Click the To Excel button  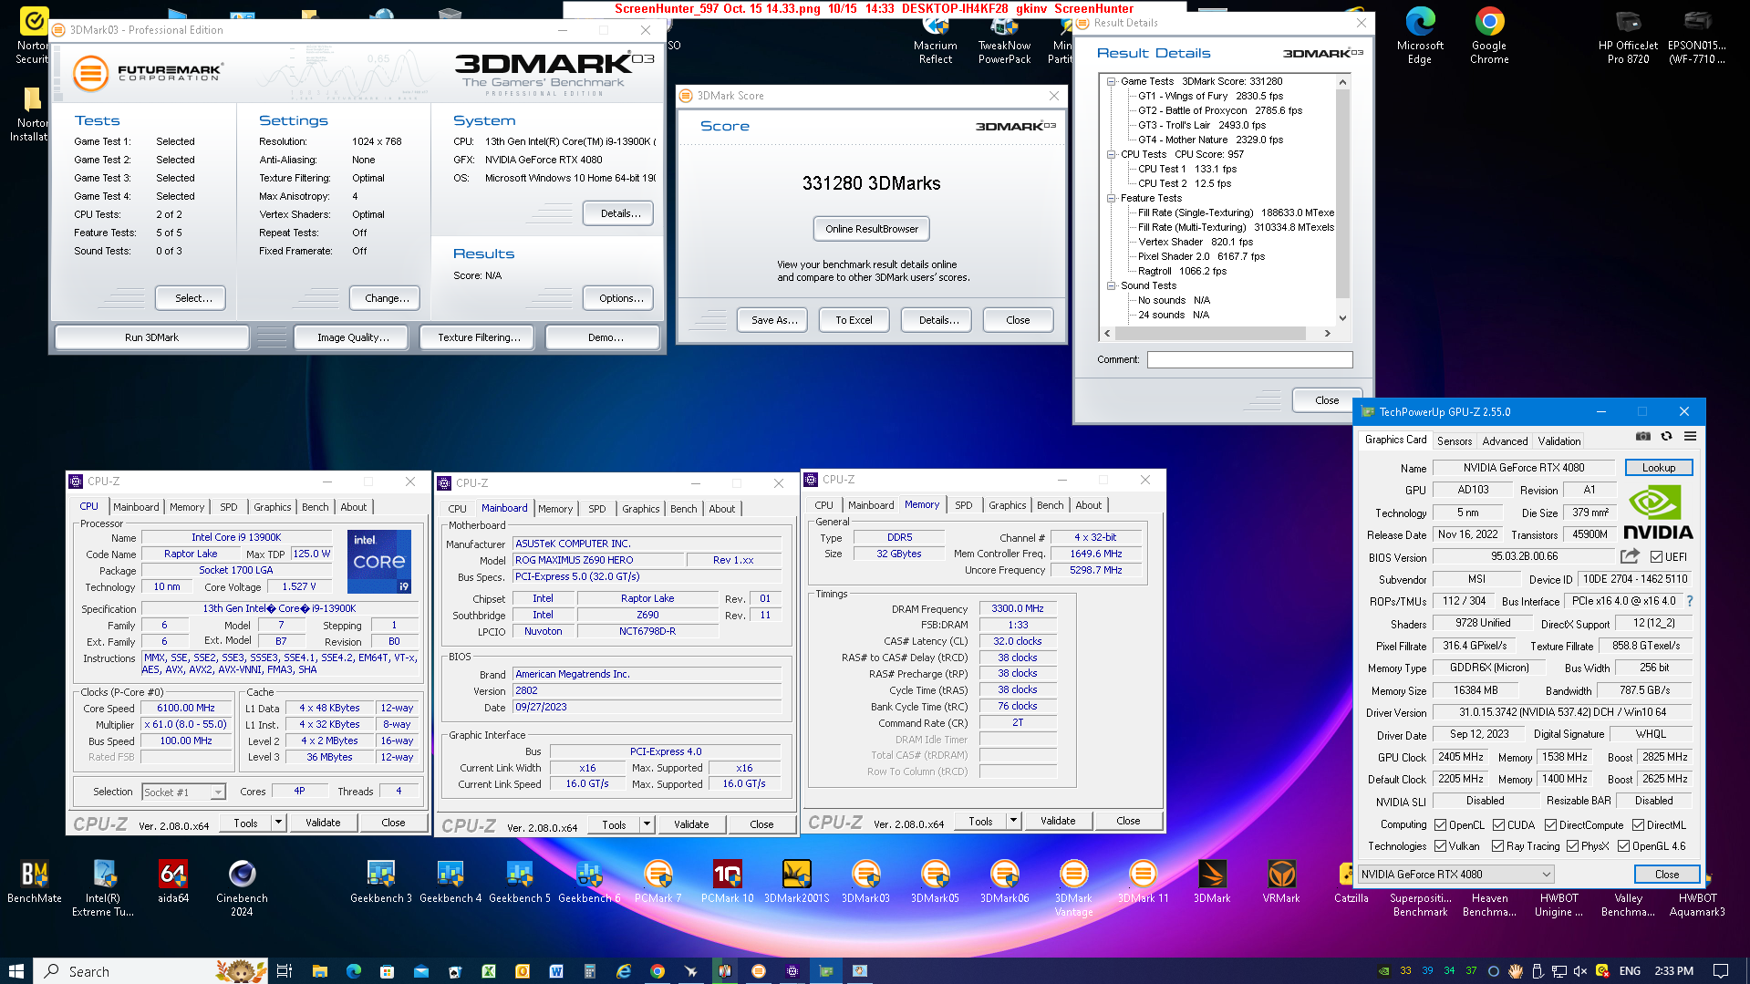[x=854, y=320]
